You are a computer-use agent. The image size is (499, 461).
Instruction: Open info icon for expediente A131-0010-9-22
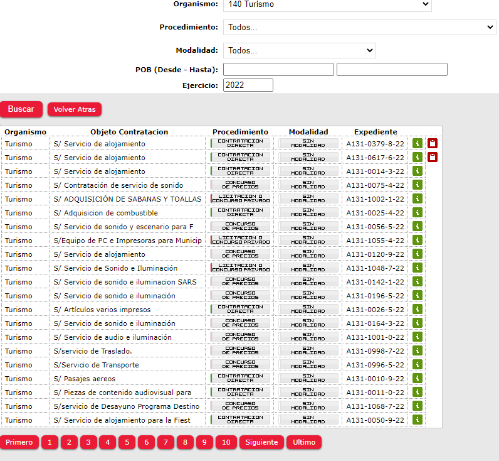pyautogui.click(x=418, y=378)
